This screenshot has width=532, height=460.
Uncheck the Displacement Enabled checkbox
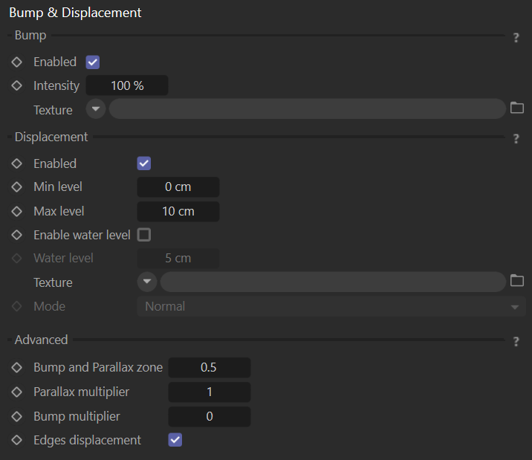point(144,163)
